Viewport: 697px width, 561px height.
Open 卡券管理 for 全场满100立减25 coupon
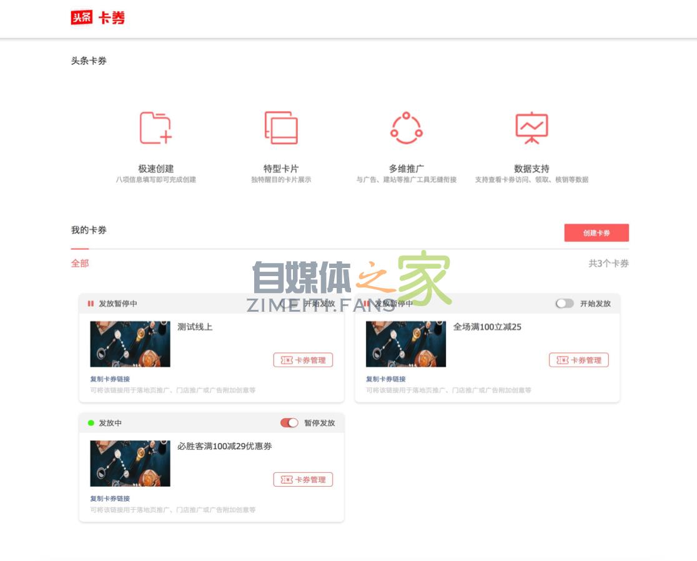(578, 360)
